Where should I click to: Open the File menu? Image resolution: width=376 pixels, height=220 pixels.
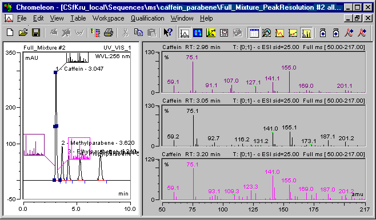[x=22, y=18]
